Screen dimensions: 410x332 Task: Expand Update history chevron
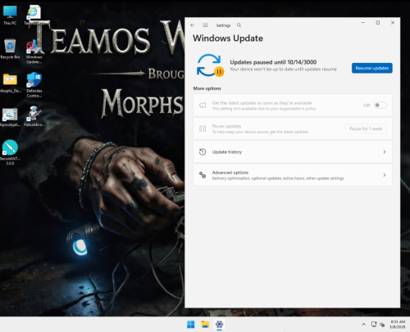pos(385,152)
